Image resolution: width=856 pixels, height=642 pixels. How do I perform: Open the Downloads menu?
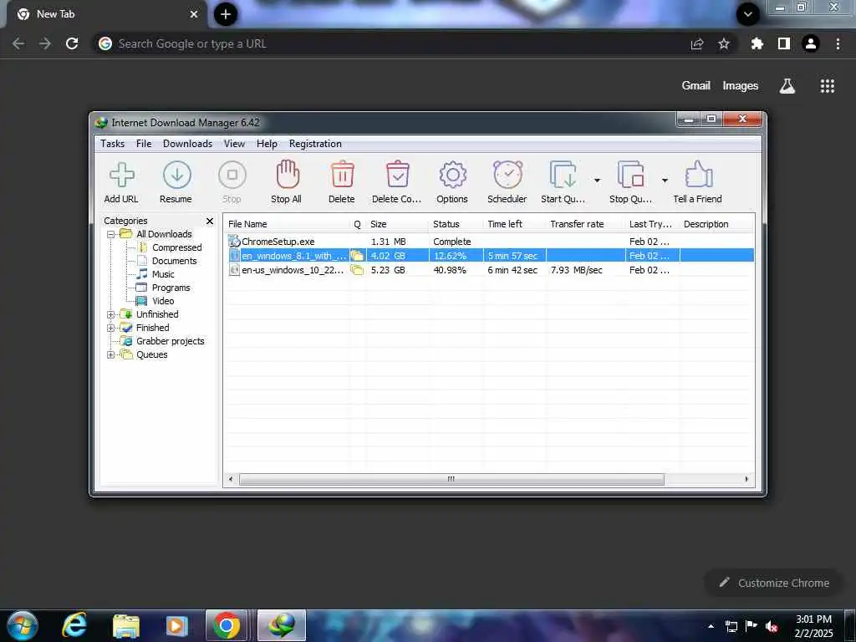coord(188,144)
